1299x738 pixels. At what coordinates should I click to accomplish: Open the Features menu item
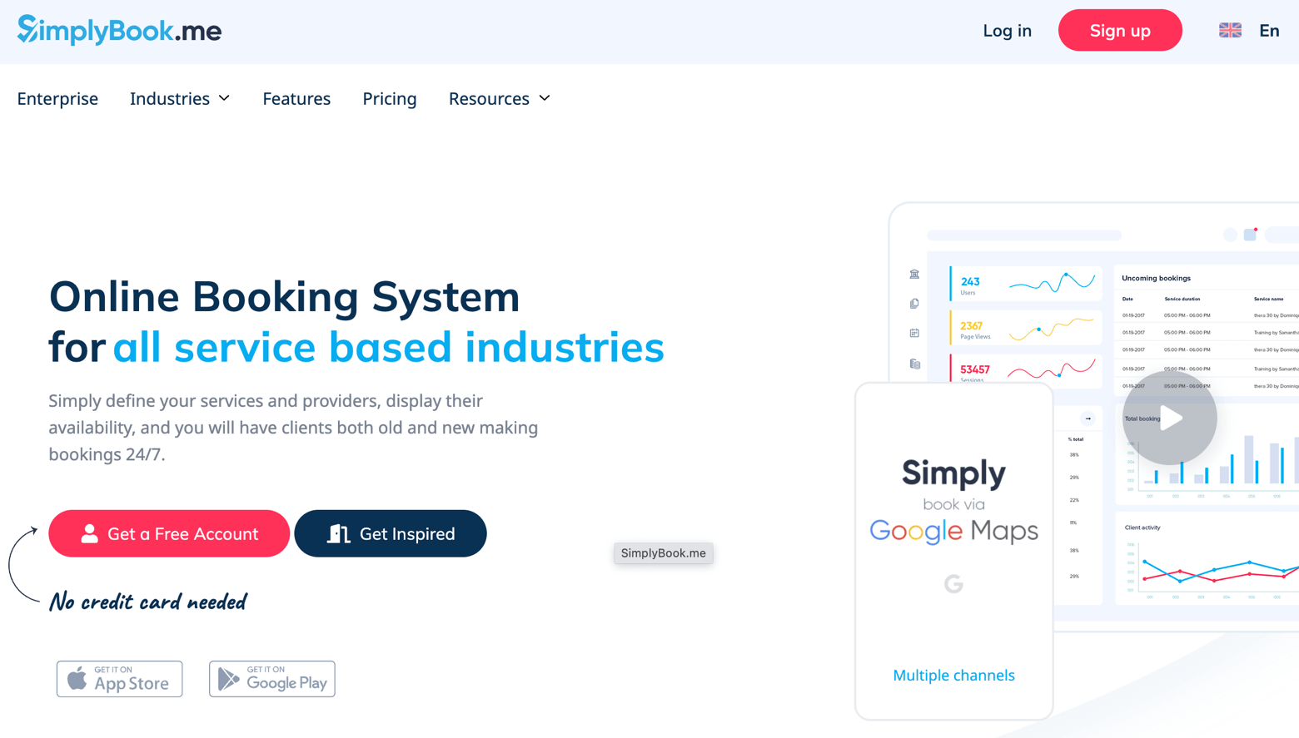click(296, 98)
